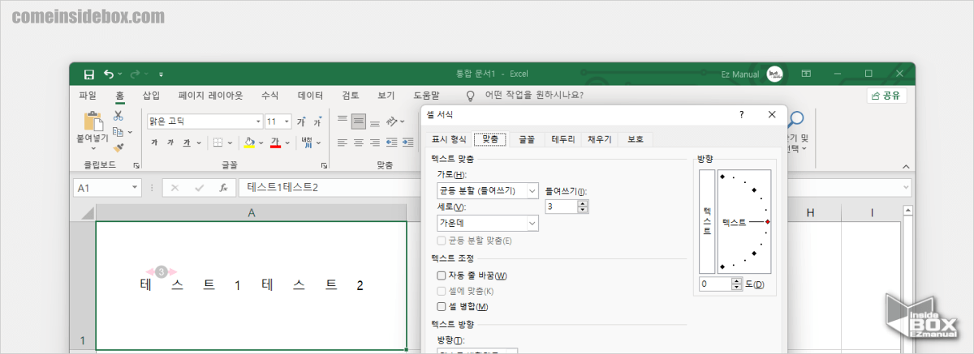Open the font name dropdown 맑은 고딕
Screen dimensions: 974x354
pyautogui.click(x=258, y=122)
